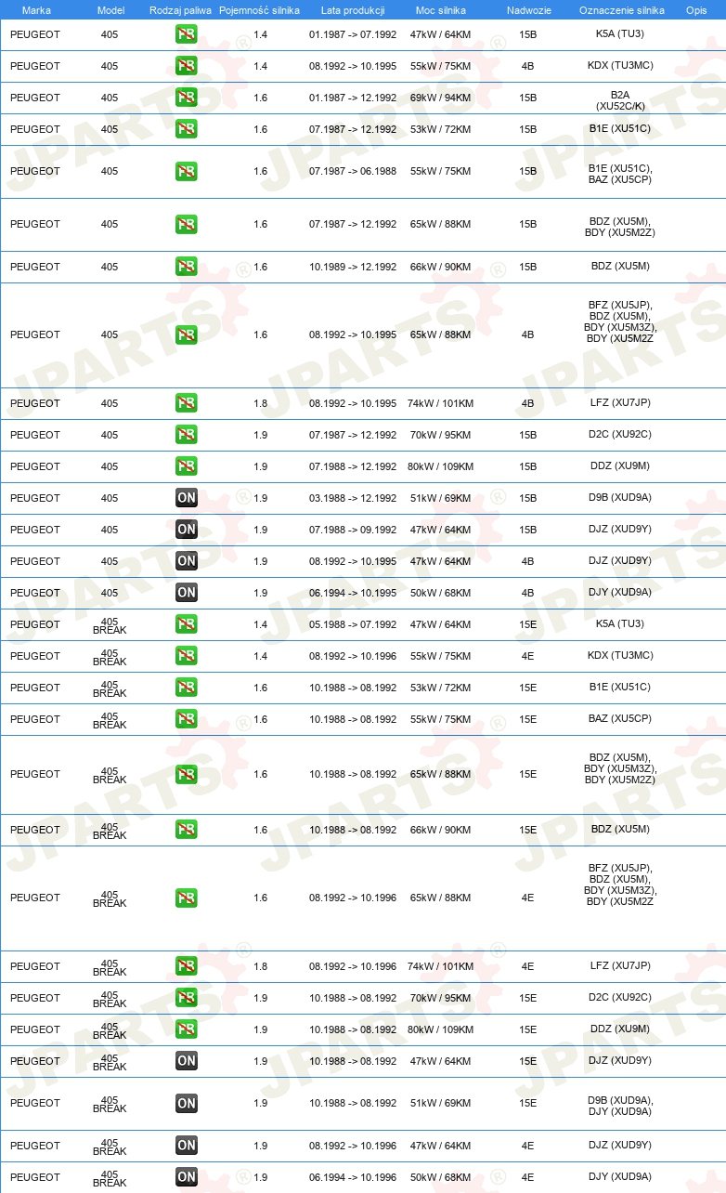The height and width of the screenshot is (1193, 726).
Task: Select engine code D2C (XU92C) in 15B row
Action: (620, 435)
